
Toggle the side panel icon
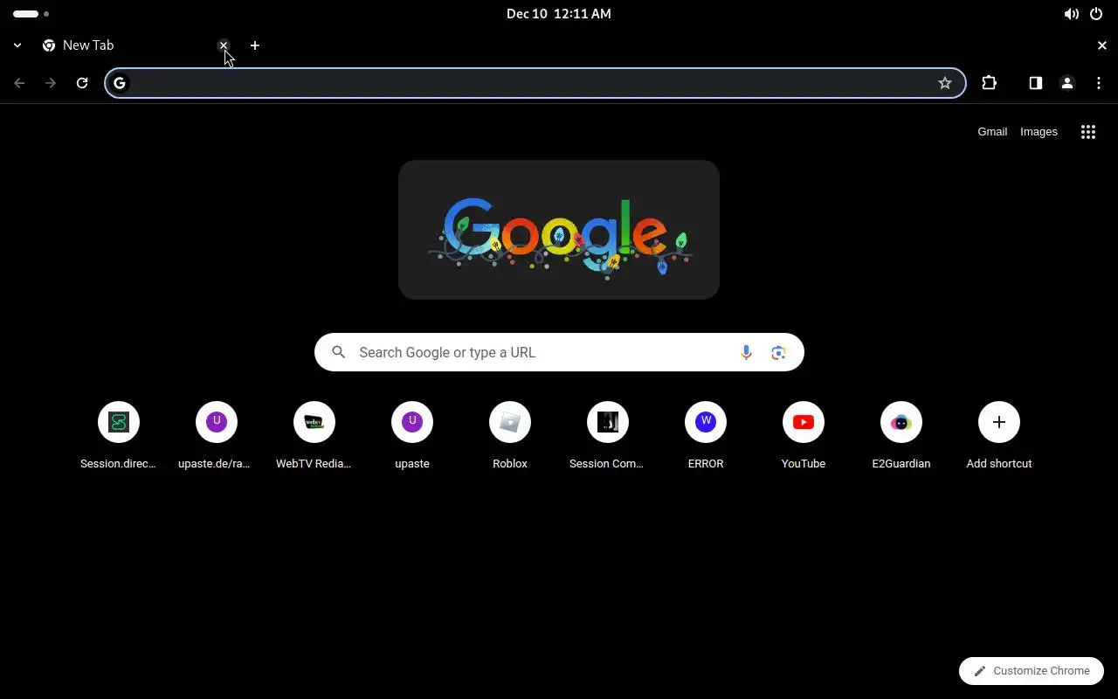pyautogui.click(x=1035, y=83)
